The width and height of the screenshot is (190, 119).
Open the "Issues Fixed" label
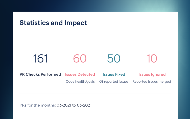point(114,74)
